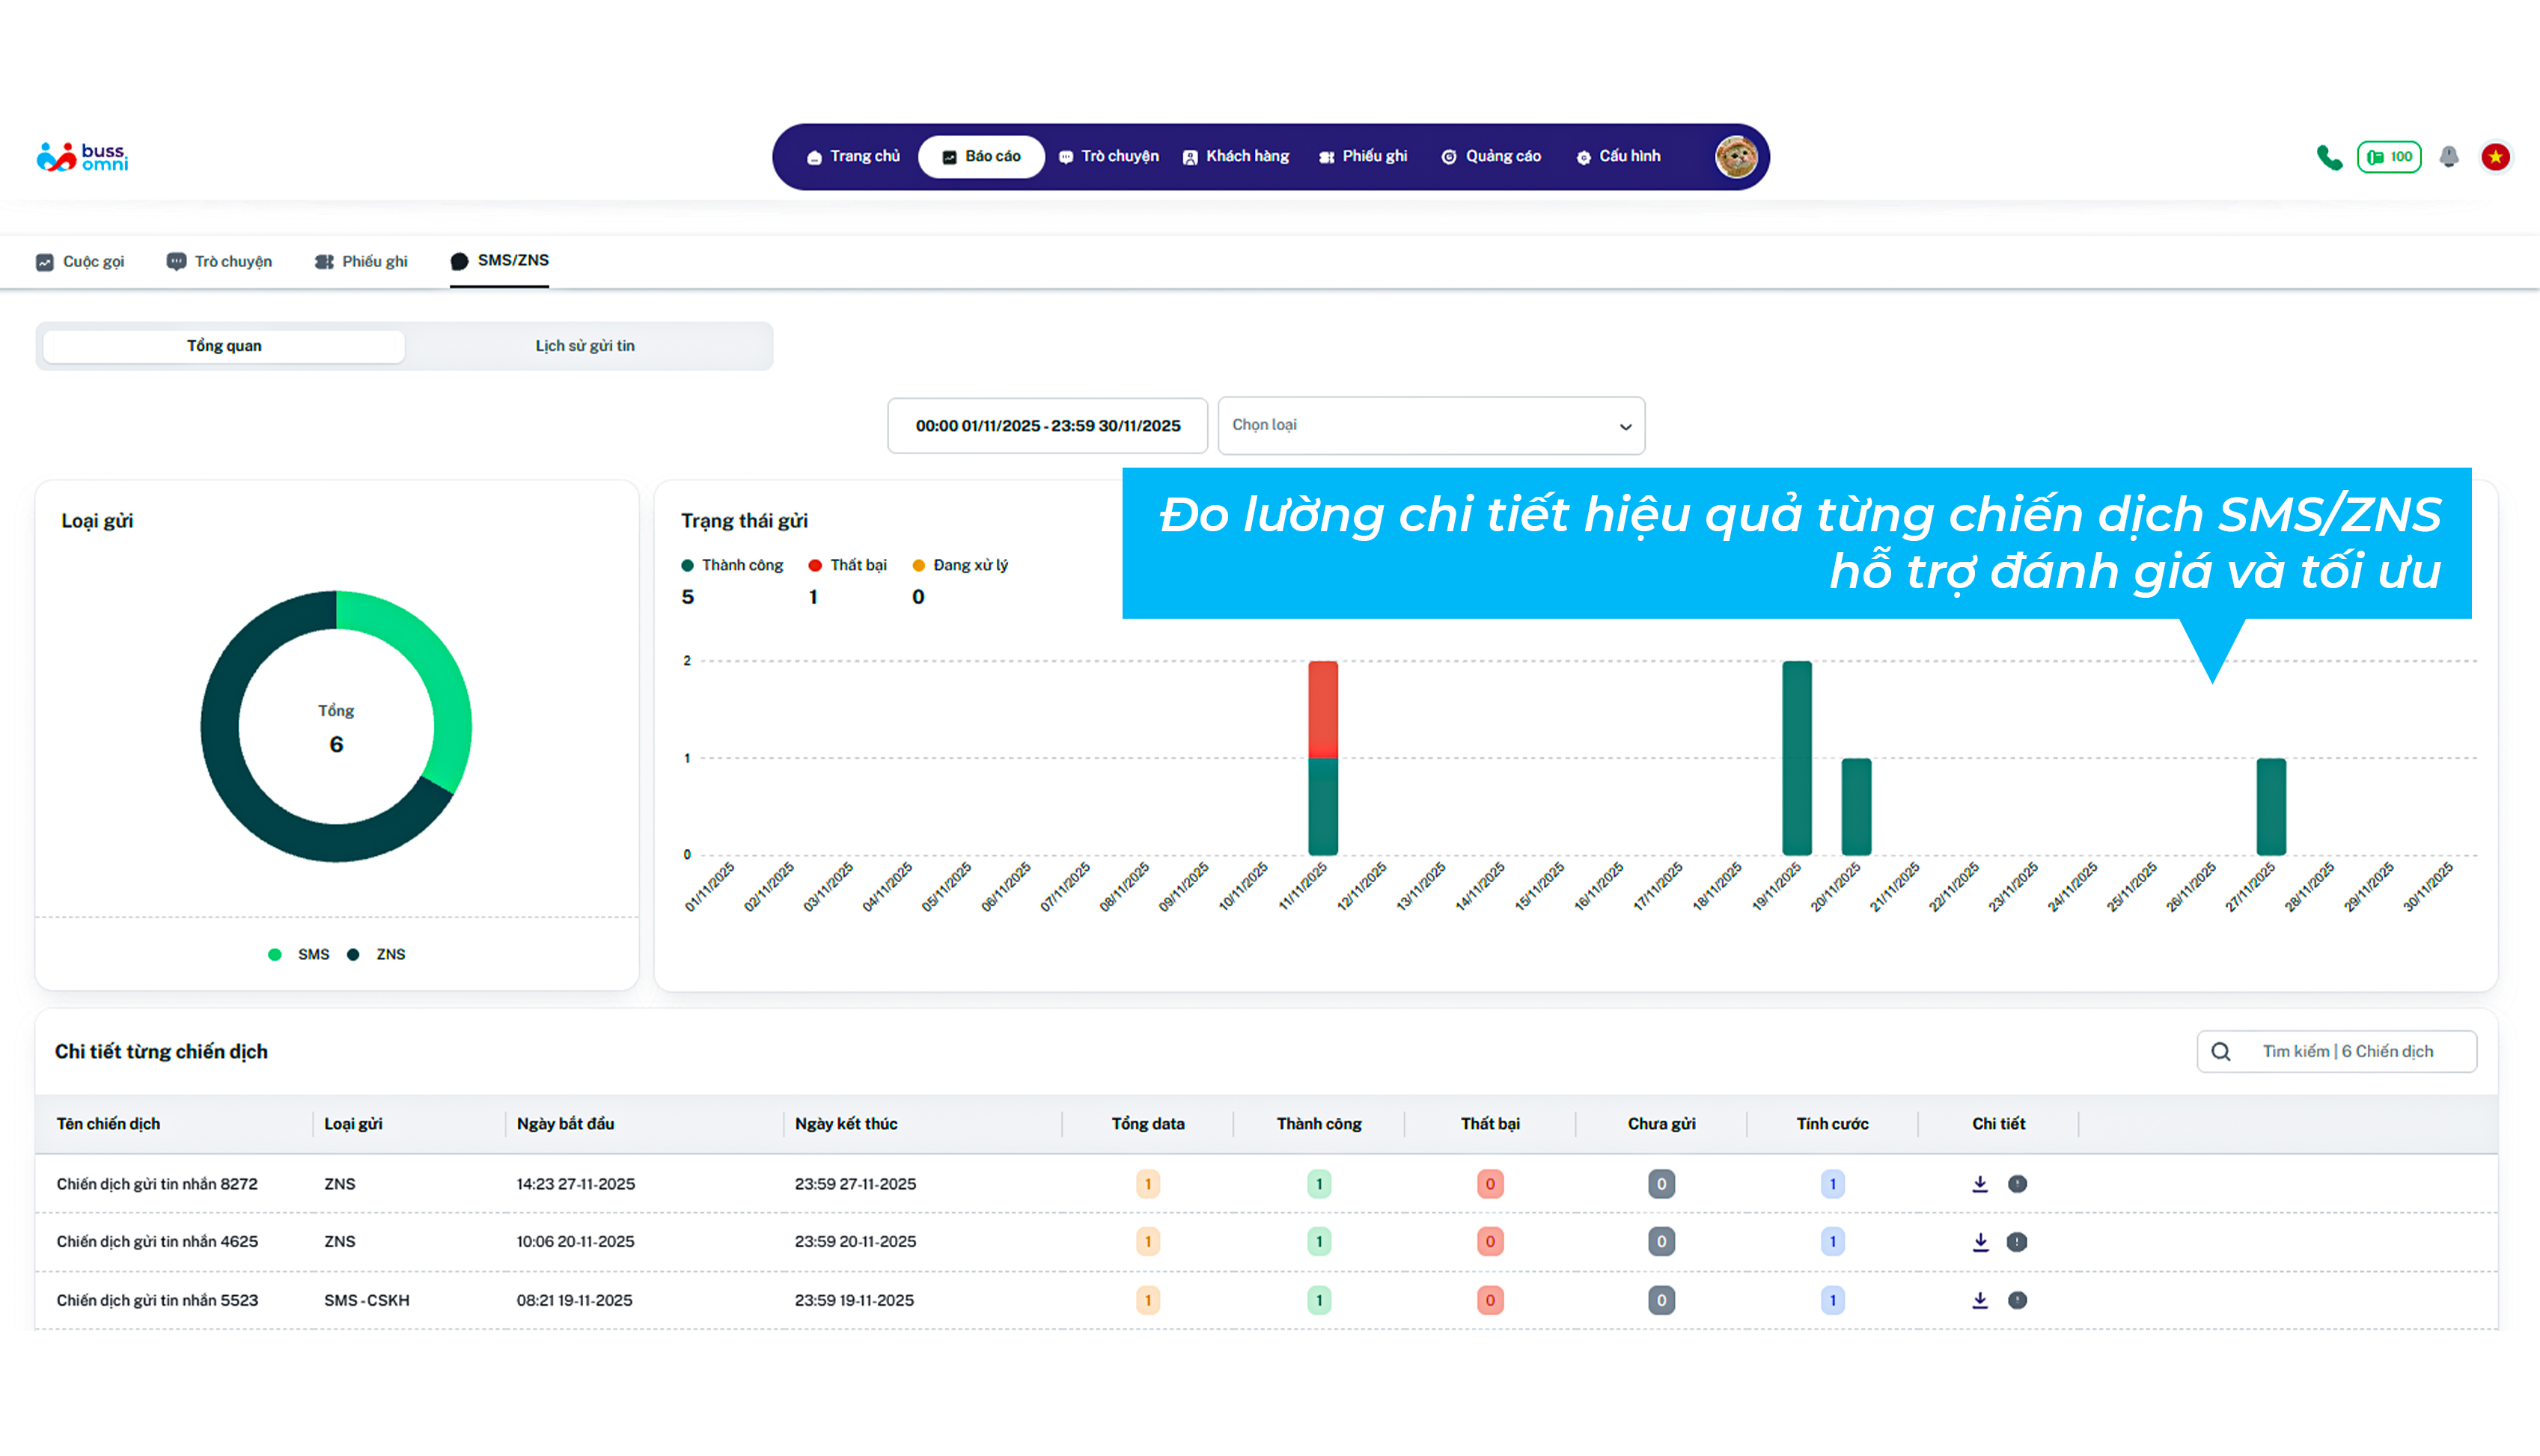Image resolution: width=2540 pixels, height=1456 pixels.
Task: Click the buss omni logo
Action: (82, 157)
